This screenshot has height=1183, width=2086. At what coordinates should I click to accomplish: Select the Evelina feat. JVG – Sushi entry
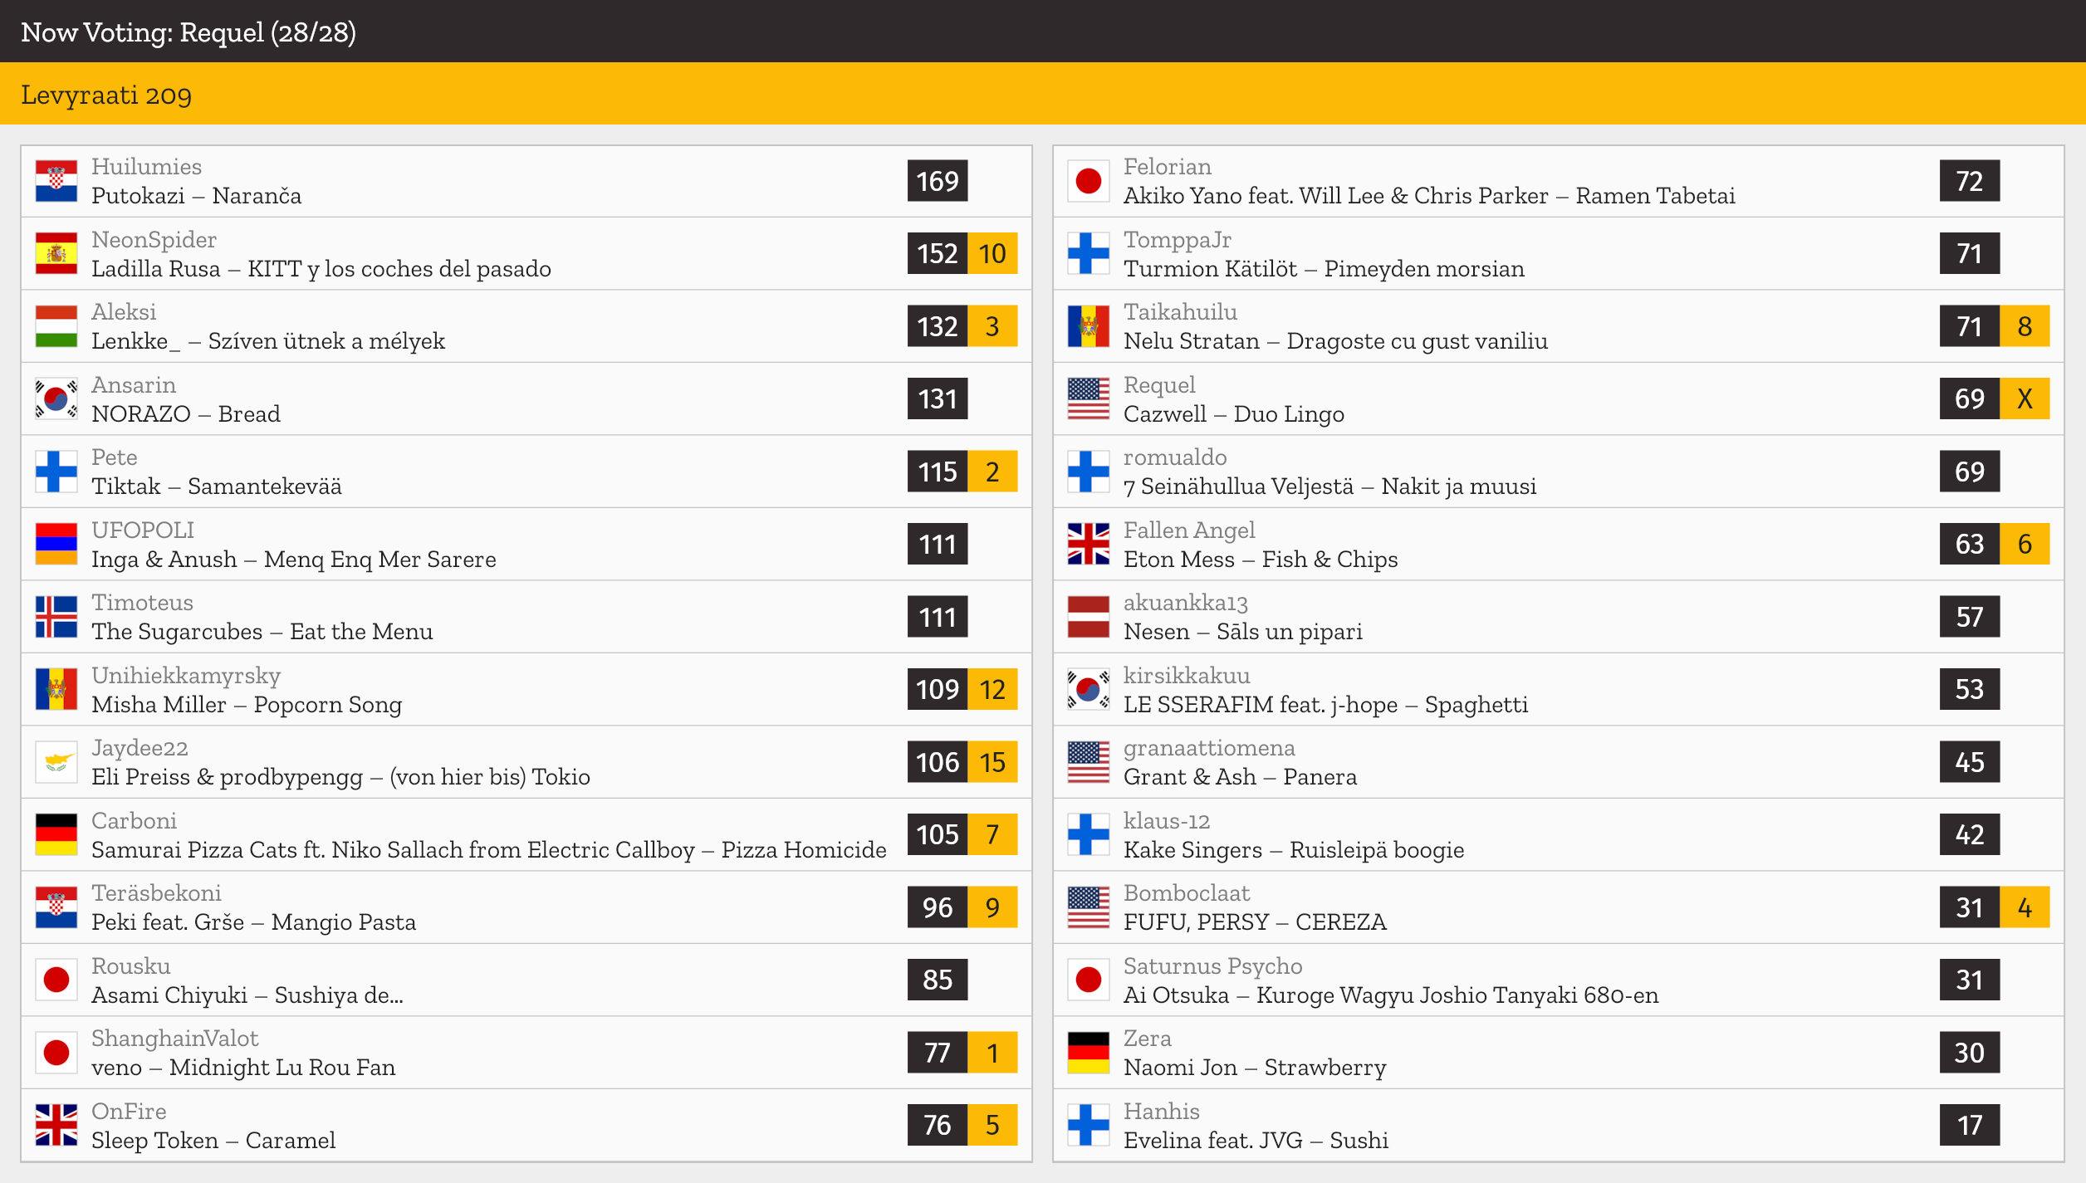click(x=1559, y=1126)
